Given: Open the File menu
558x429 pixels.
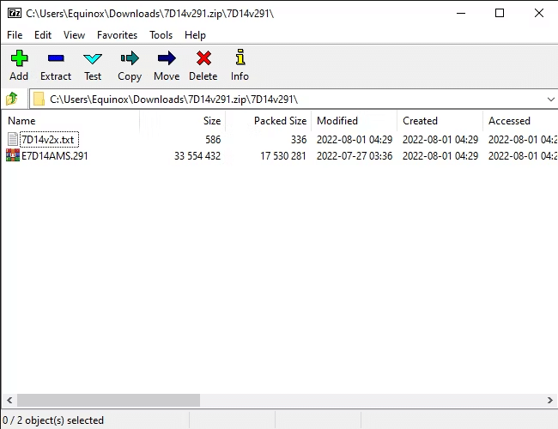Looking at the screenshot, I should pyautogui.click(x=15, y=35).
